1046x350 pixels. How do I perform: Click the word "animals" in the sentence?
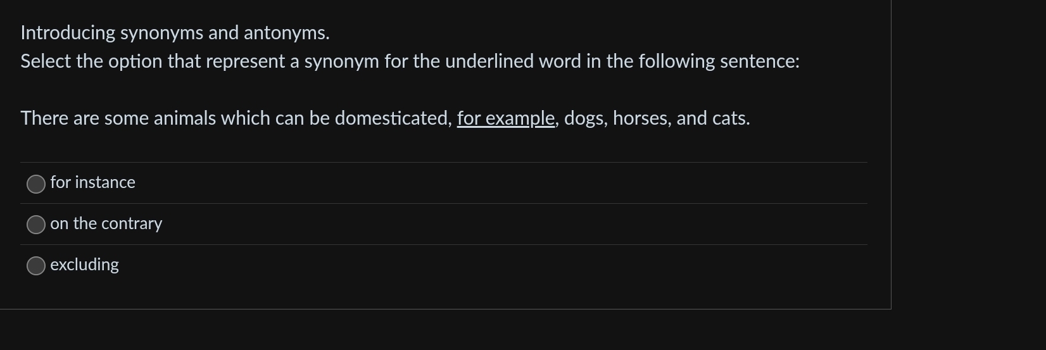(x=185, y=118)
